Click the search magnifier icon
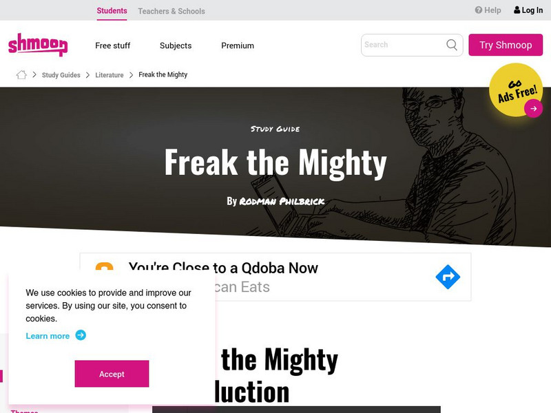551x413 pixels. (x=452, y=45)
